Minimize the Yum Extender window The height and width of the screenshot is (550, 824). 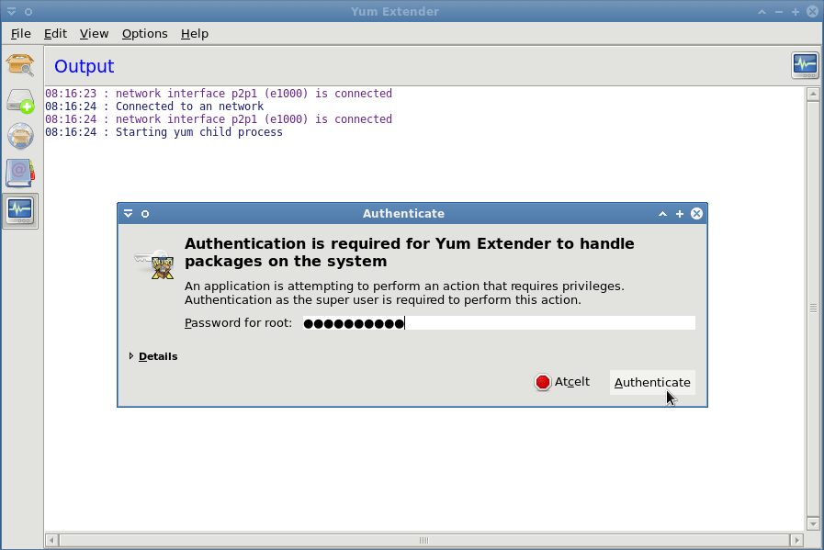(779, 12)
